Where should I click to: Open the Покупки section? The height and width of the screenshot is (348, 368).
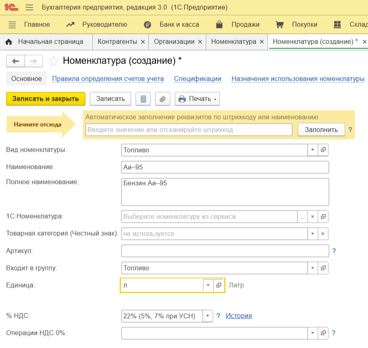[x=305, y=24]
